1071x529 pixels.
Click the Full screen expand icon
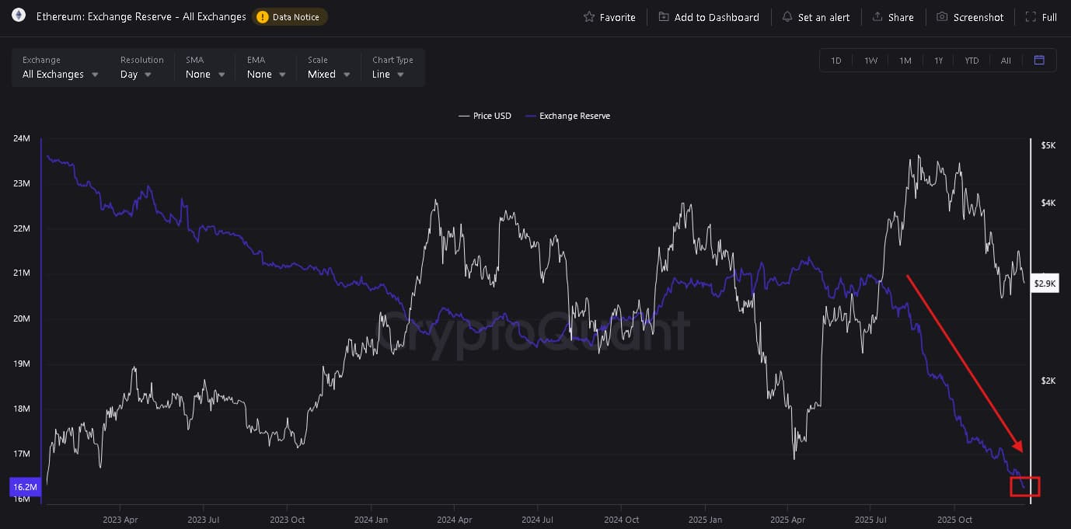tap(1031, 17)
